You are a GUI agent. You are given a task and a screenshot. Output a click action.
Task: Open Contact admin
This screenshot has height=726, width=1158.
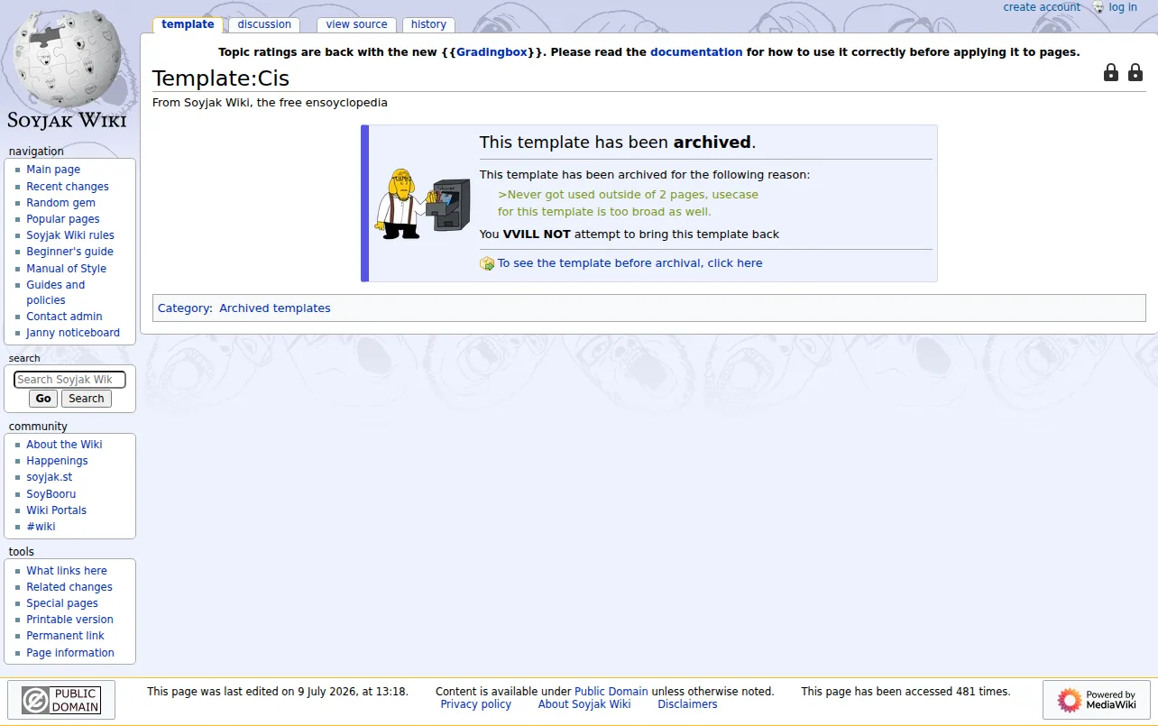64,317
